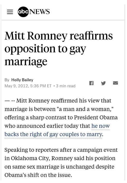Click the "3 min read" label
The image size is (127, 183).
pos(66,86)
